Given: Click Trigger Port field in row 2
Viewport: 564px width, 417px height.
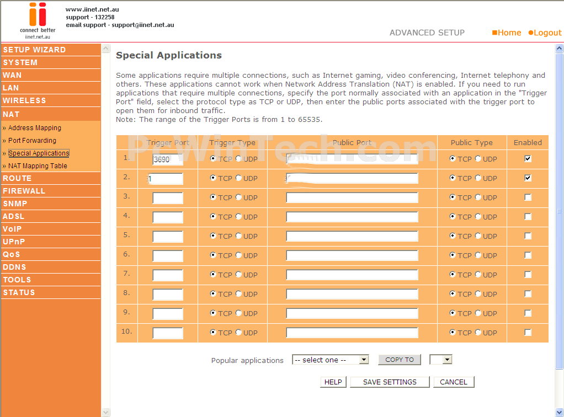Looking at the screenshot, I should coord(166,179).
